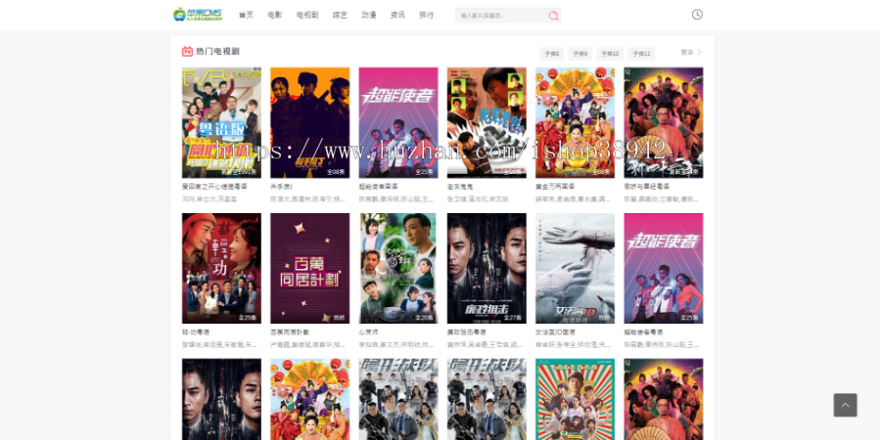Open the 轻·功粤语 poster image
Image resolution: width=881 pixels, height=440 pixels.
pyautogui.click(x=221, y=268)
